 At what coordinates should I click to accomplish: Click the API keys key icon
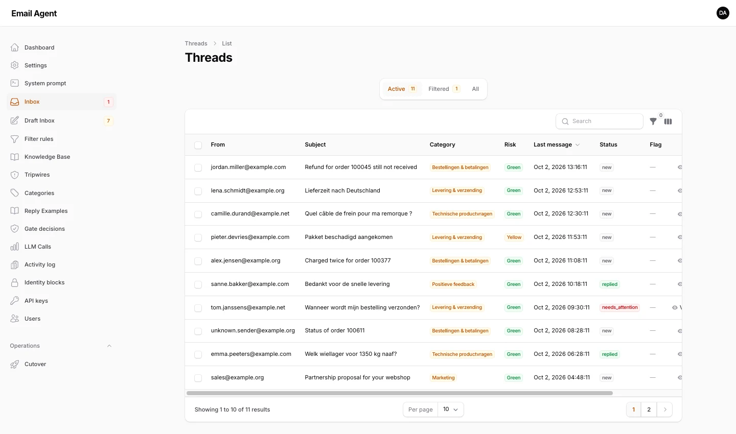pos(15,301)
